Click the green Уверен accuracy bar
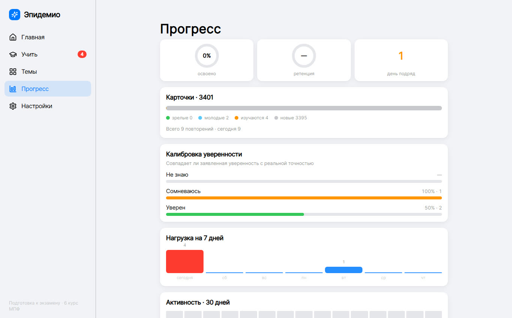Screen dimensions: 512x318 [x=235, y=214]
